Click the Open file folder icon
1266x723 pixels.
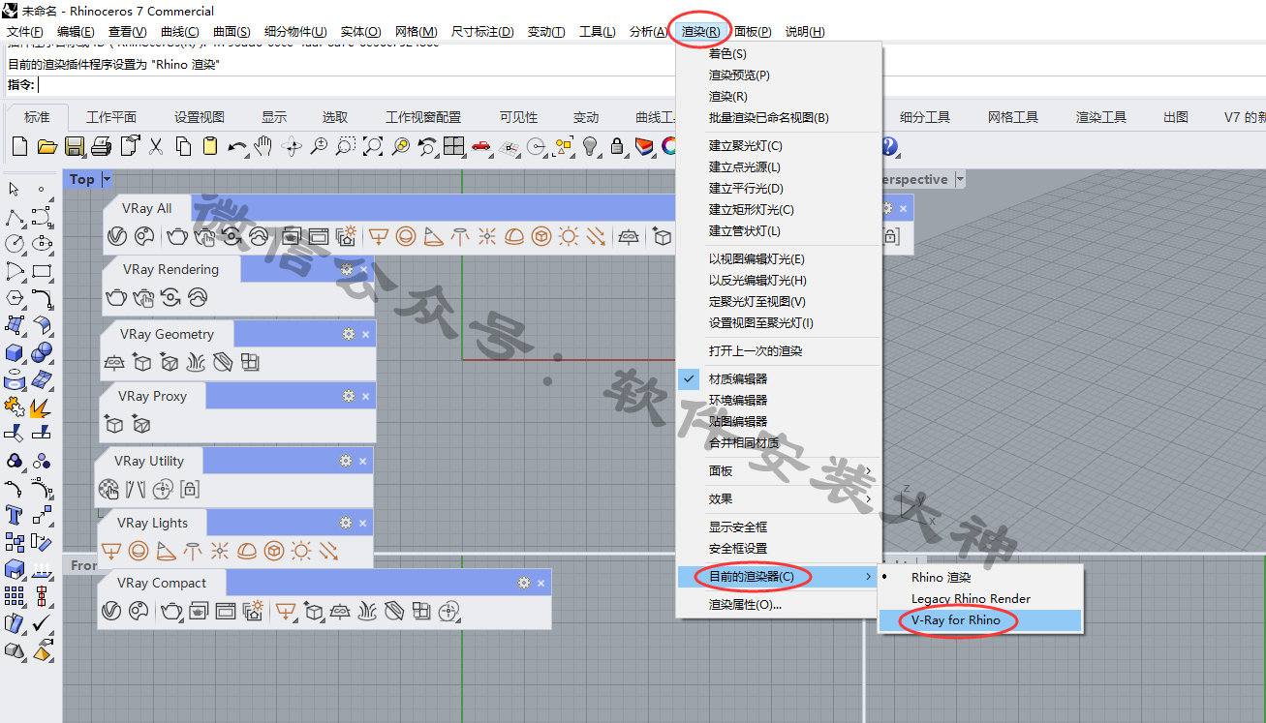(46, 147)
